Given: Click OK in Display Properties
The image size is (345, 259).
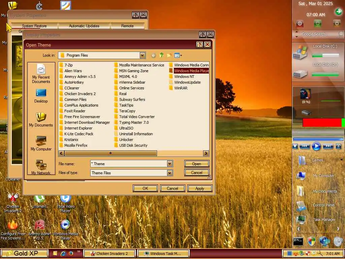Looking at the screenshot, I should pos(145,189).
